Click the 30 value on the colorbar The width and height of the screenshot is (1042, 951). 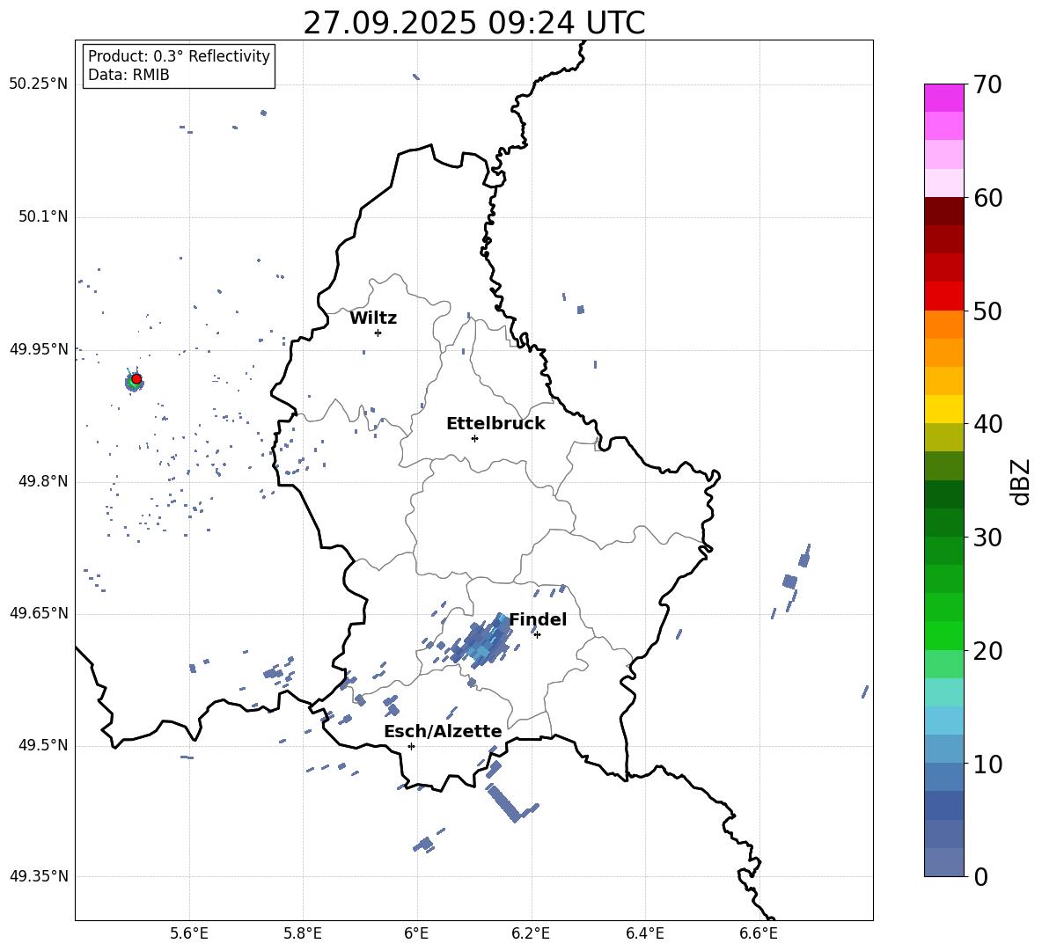click(987, 538)
